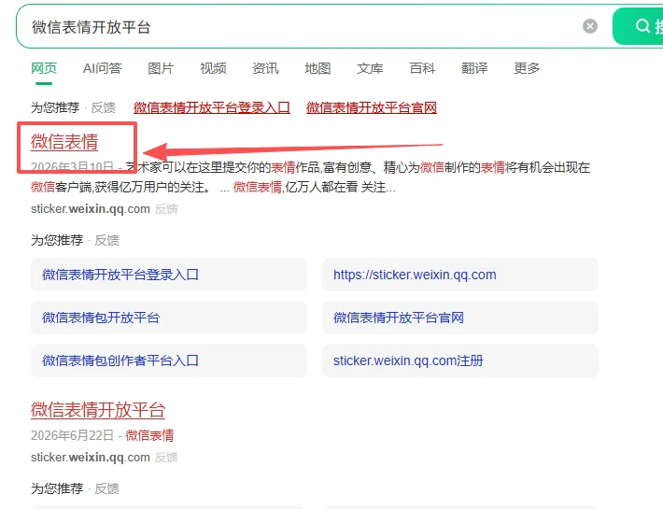Select suggestion 微信表情开放平台登录入口 in grey box
The height and width of the screenshot is (509, 663).
click(169, 275)
